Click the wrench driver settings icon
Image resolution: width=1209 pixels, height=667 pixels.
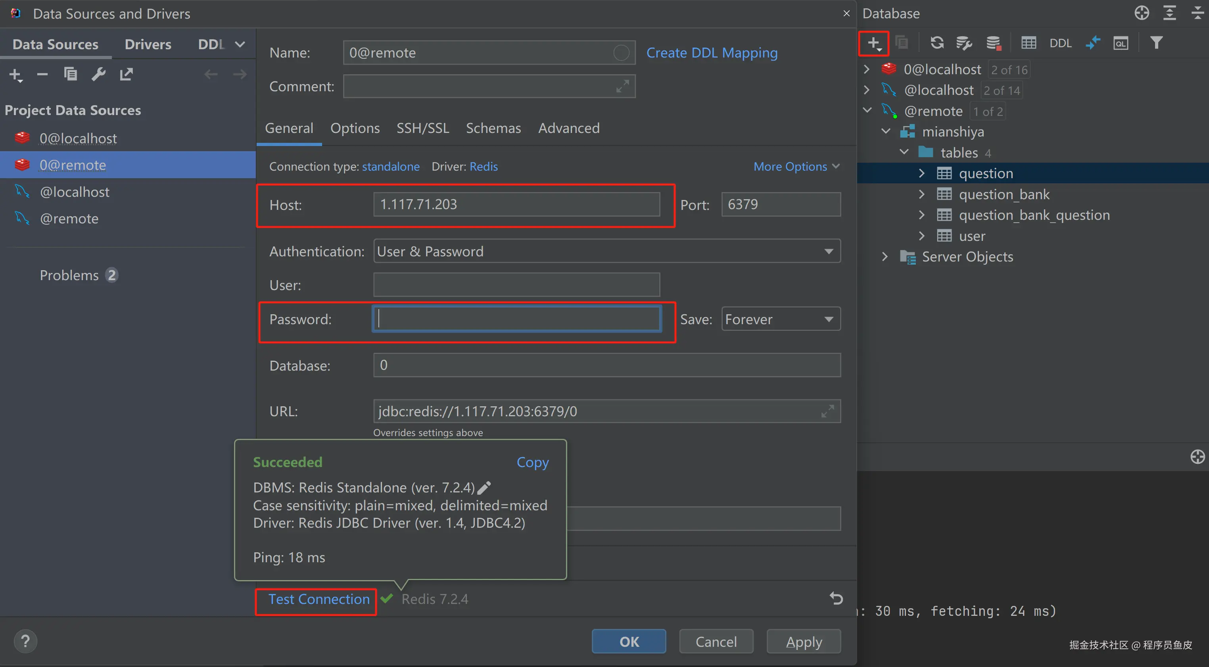(x=98, y=74)
